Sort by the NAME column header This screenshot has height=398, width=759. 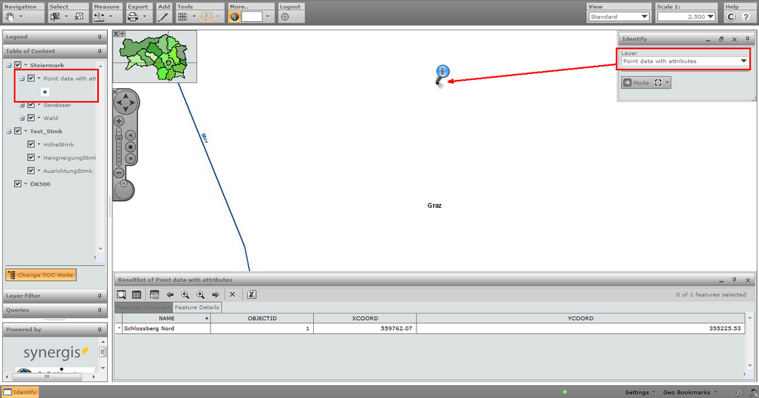pos(167,319)
